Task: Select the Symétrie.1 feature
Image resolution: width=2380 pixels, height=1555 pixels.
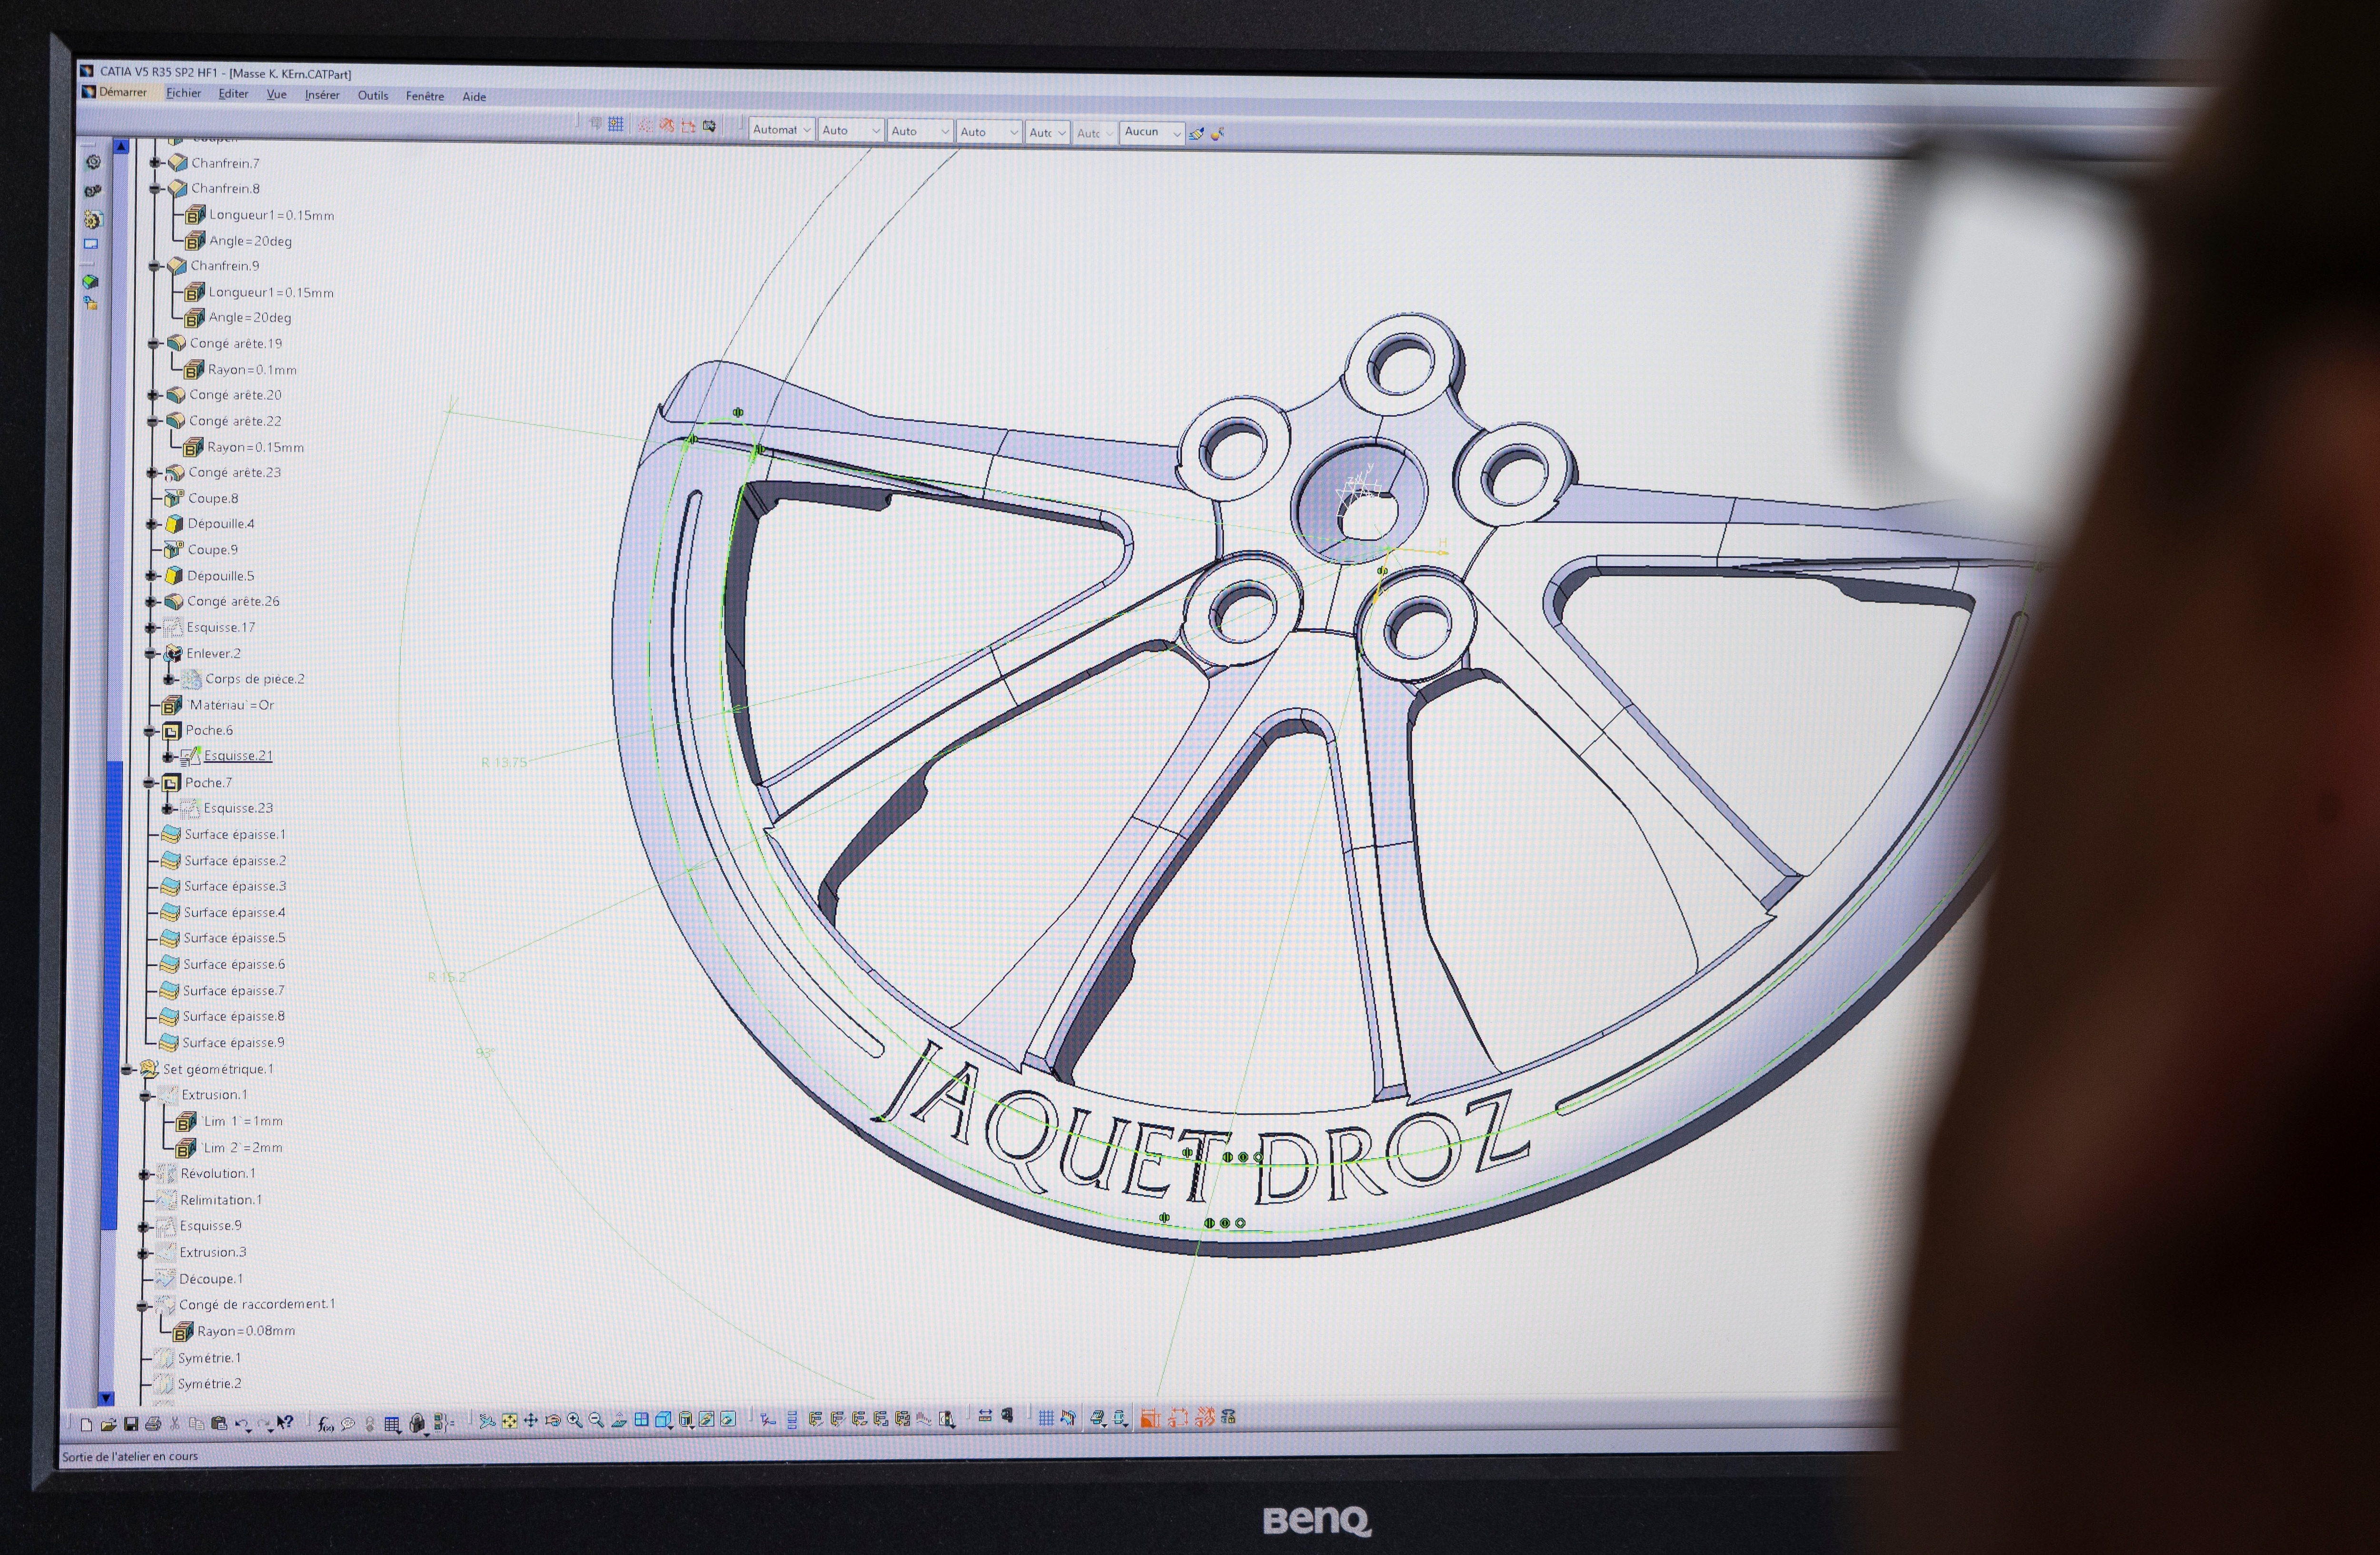Action: click(x=209, y=1358)
